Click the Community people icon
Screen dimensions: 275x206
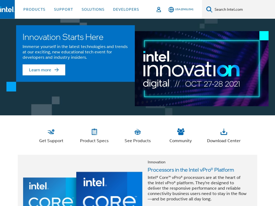181,132
